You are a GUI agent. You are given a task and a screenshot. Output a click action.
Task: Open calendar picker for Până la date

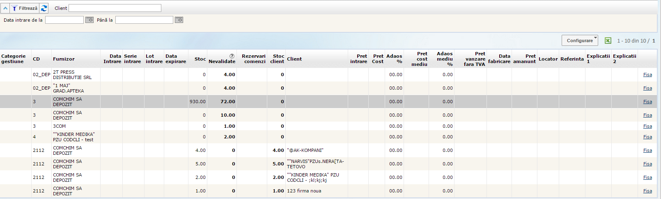[179, 20]
